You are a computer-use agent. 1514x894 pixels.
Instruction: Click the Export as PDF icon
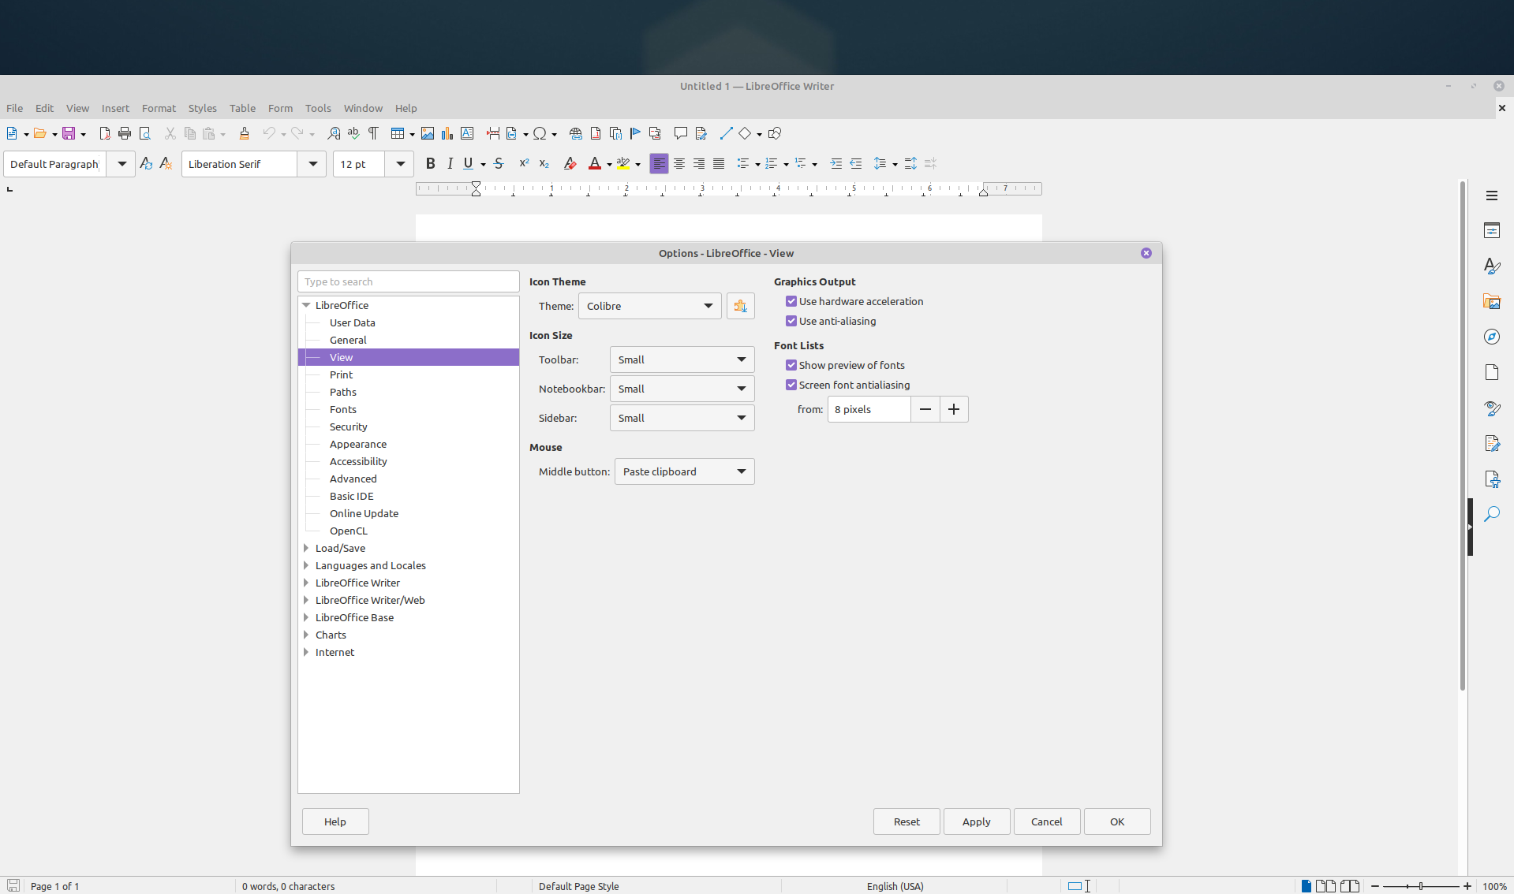(105, 134)
